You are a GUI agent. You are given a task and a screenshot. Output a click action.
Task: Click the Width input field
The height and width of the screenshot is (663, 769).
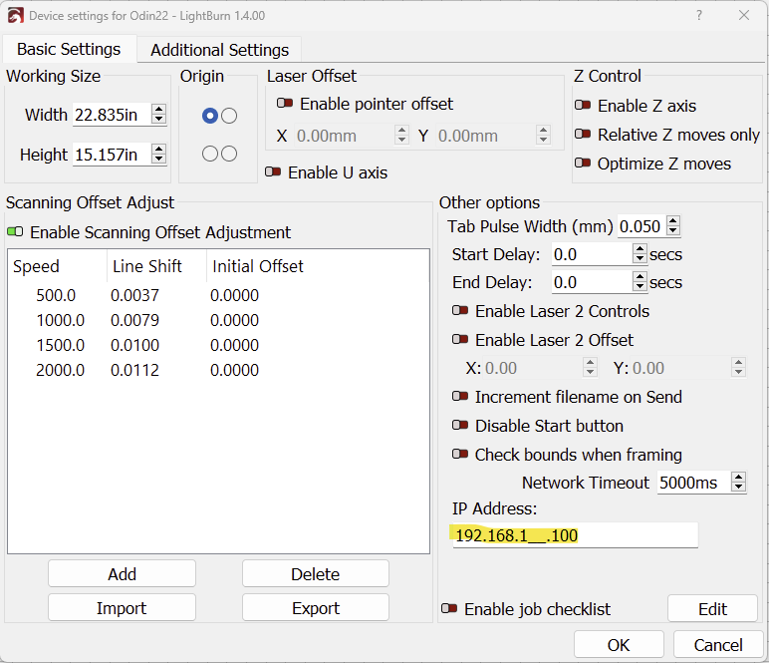[112, 115]
